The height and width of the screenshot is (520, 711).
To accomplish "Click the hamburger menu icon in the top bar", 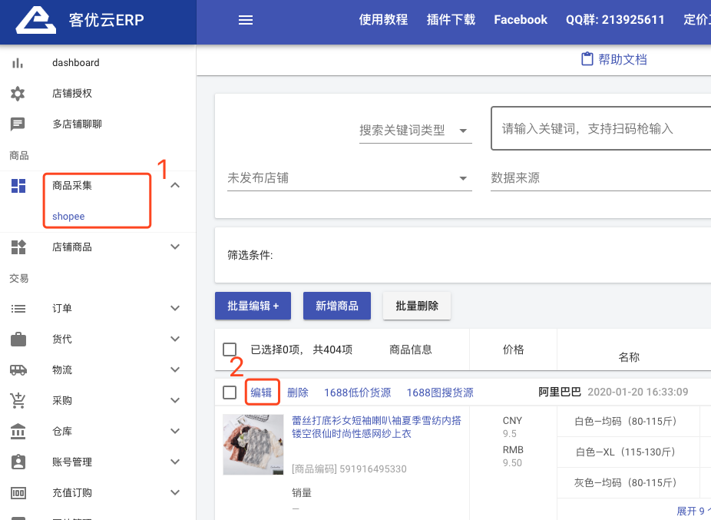I will pos(246,20).
